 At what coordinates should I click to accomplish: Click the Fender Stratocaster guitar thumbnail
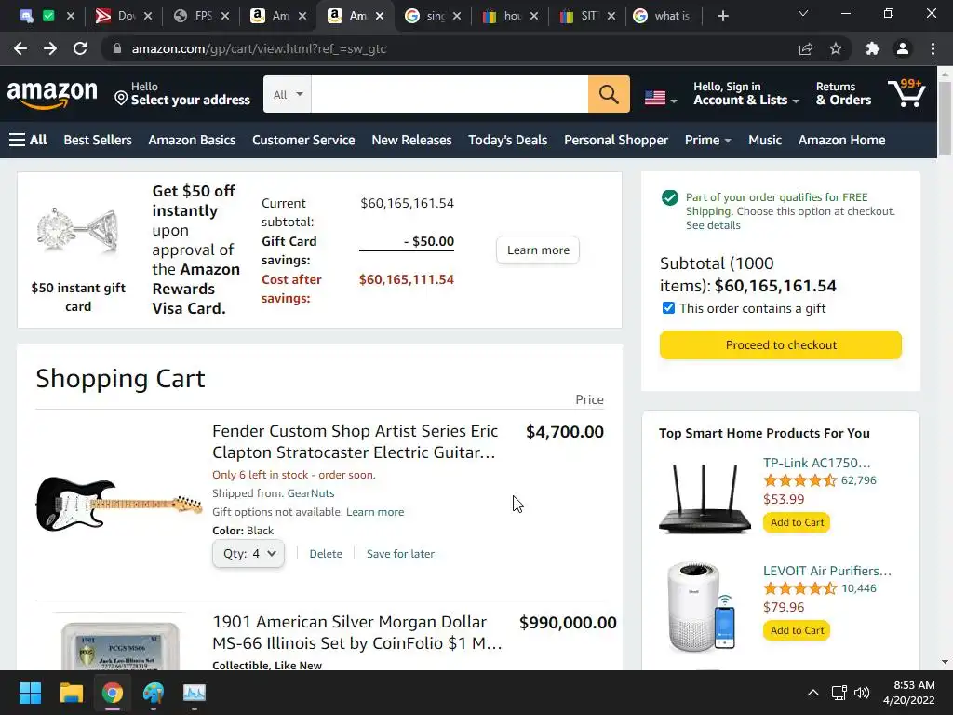(119, 504)
